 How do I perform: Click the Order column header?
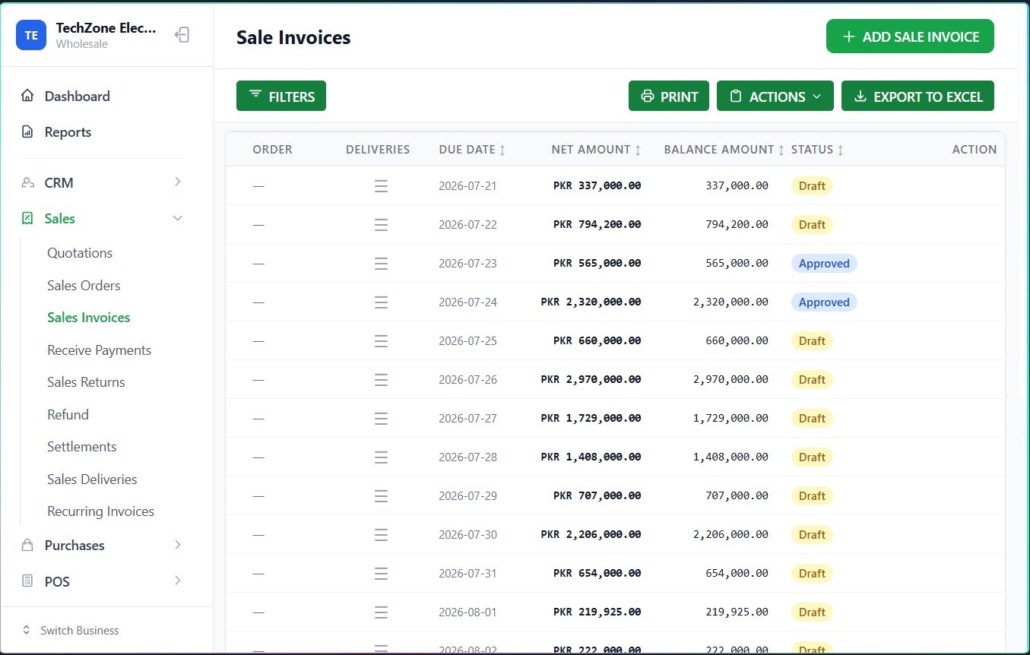(x=272, y=150)
